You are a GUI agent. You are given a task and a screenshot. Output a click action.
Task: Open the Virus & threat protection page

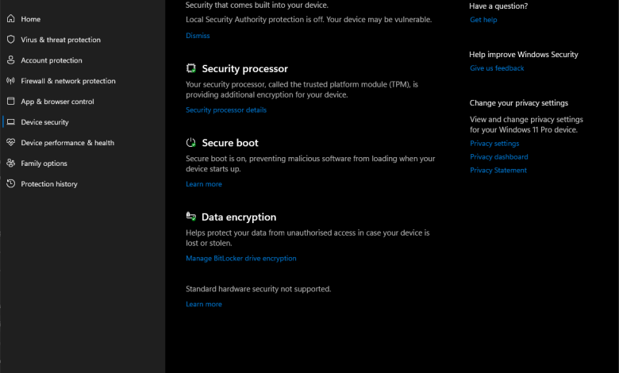tap(60, 40)
